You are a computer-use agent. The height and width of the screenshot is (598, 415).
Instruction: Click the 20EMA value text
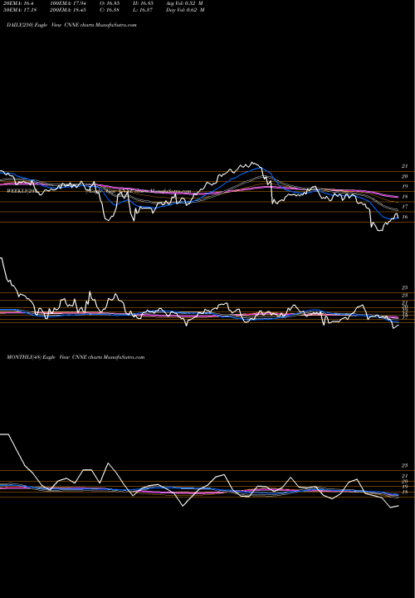click(18, 3)
